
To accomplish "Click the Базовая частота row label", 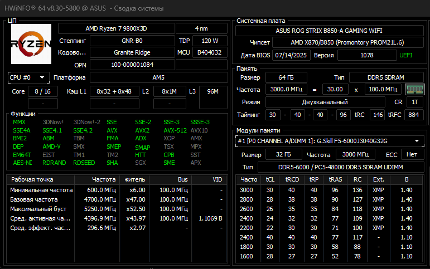I will coord(33,199).
